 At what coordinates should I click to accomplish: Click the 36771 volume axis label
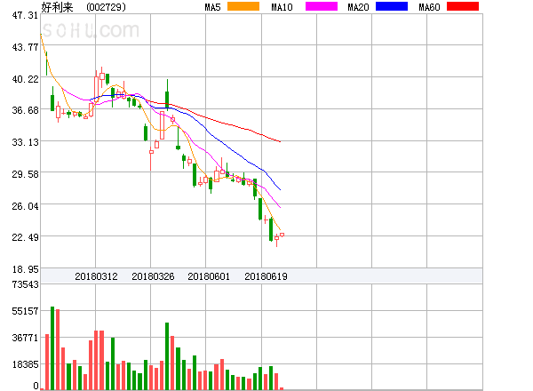(20, 339)
